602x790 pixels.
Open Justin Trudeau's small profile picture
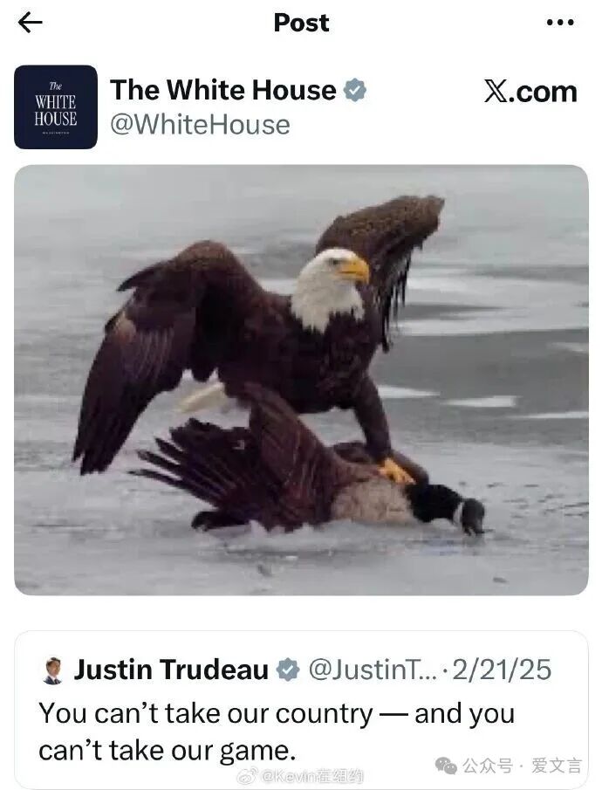click(x=53, y=670)
